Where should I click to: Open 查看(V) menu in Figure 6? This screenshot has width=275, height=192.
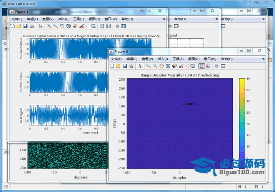pos(147,59)
